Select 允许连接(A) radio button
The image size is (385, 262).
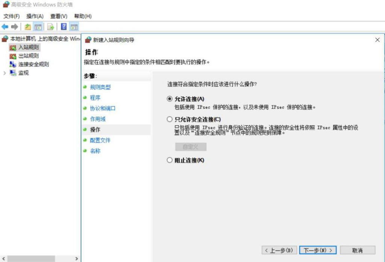tap(170, 99)
